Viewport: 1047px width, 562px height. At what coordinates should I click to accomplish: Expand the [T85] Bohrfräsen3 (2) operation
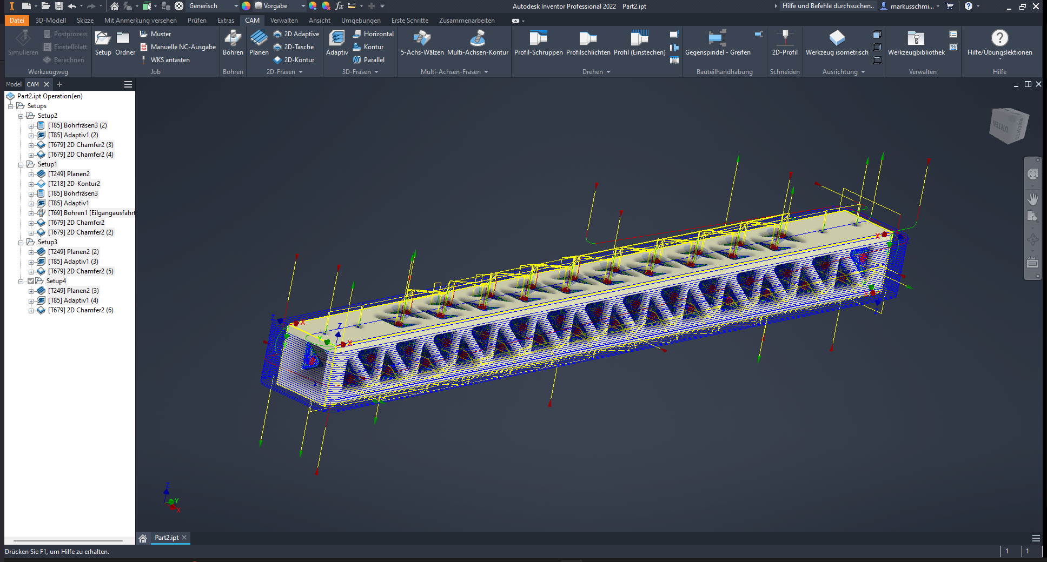[31, 125]
